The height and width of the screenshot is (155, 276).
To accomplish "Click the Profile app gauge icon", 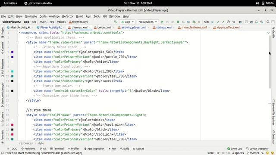I will click(x=188, y=22).
